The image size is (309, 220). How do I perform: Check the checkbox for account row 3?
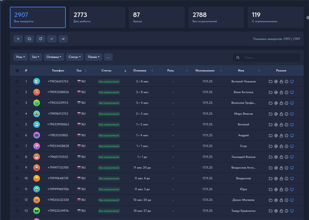(17, 103)
